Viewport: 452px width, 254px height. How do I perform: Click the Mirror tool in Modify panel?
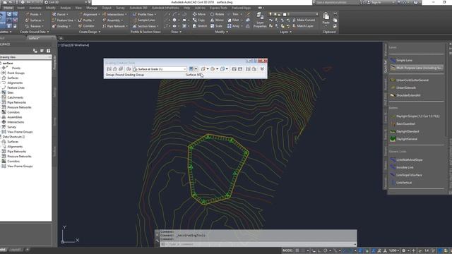pyautogui.click(x=217, y=20)
